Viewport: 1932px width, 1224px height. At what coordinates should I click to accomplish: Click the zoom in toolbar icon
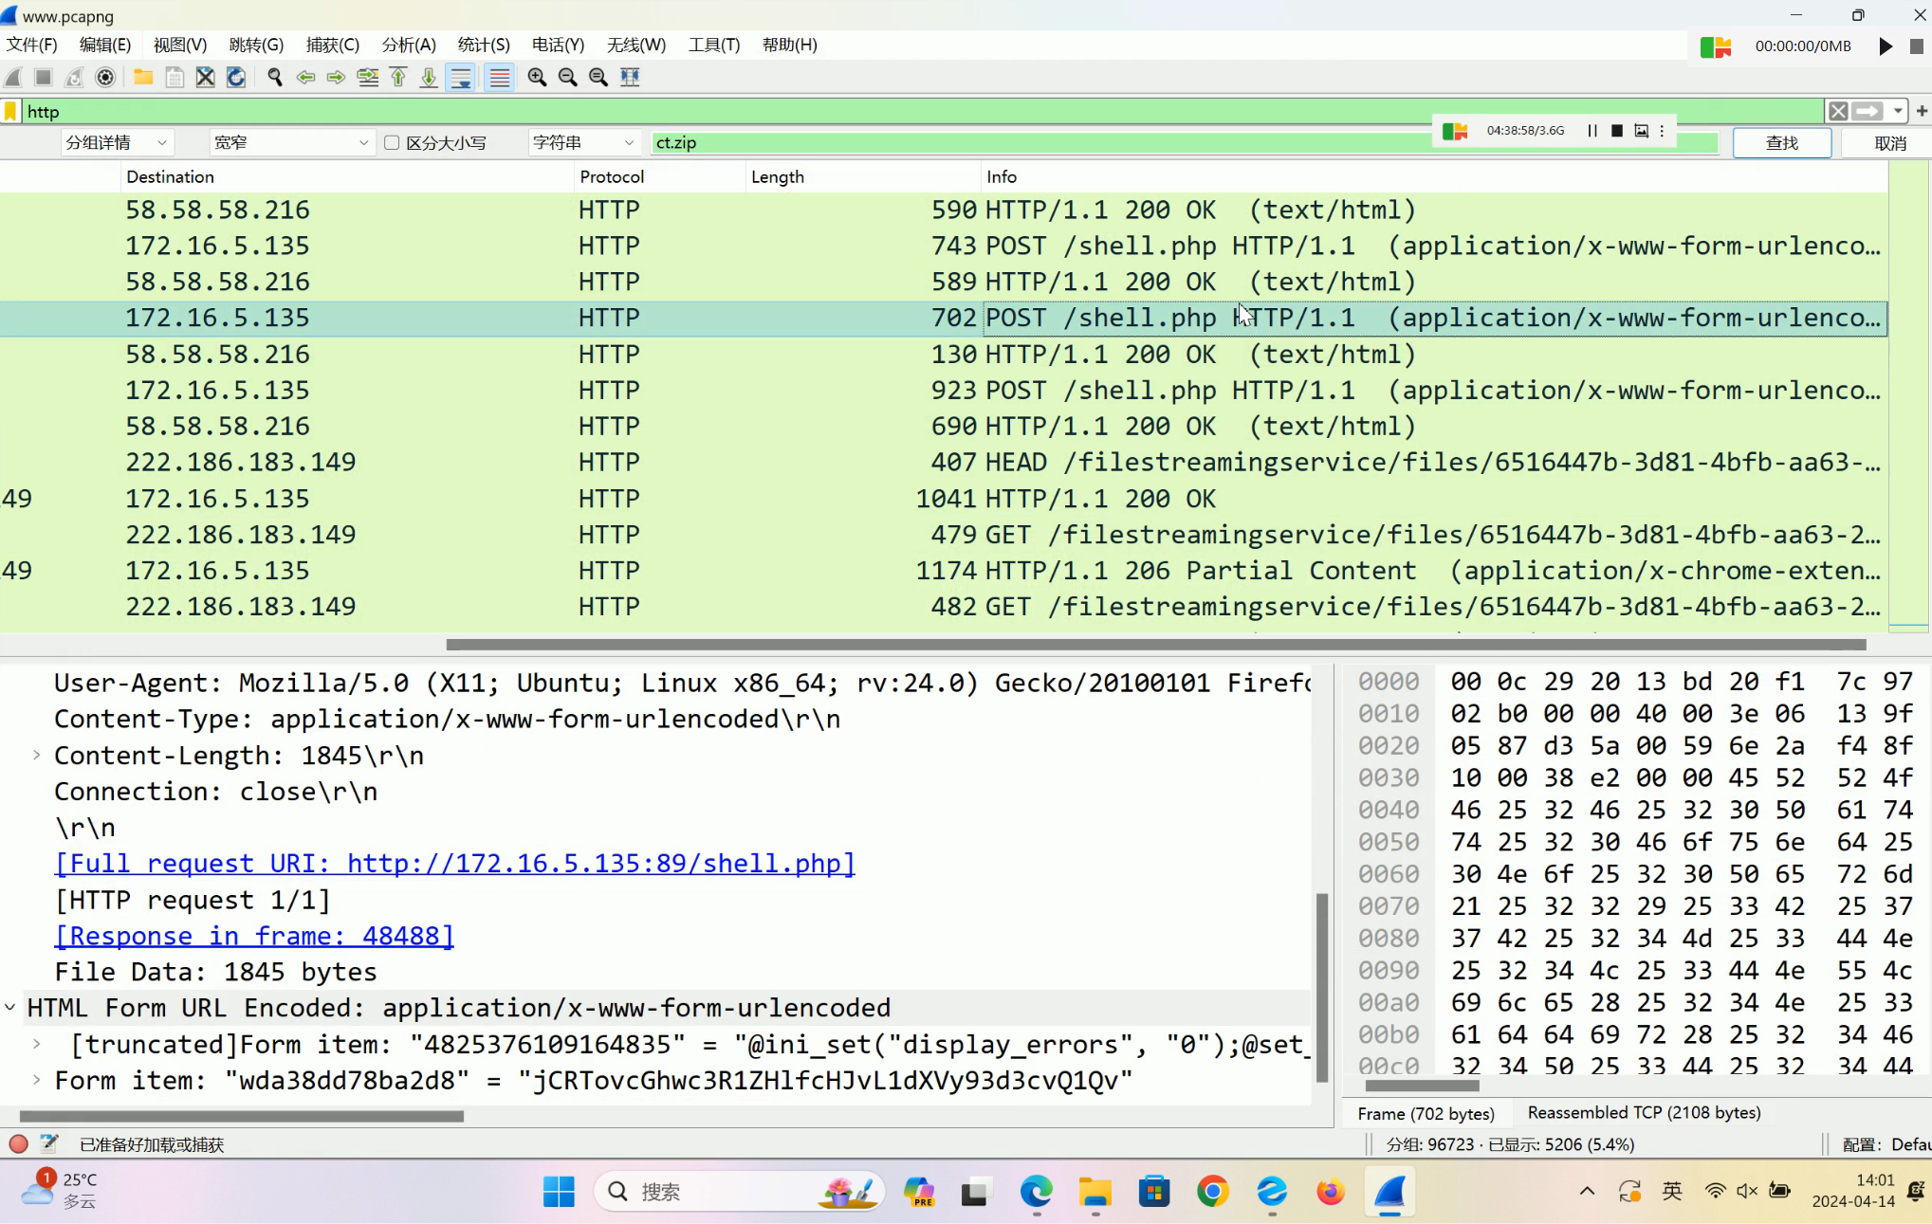tap(537, 78)
